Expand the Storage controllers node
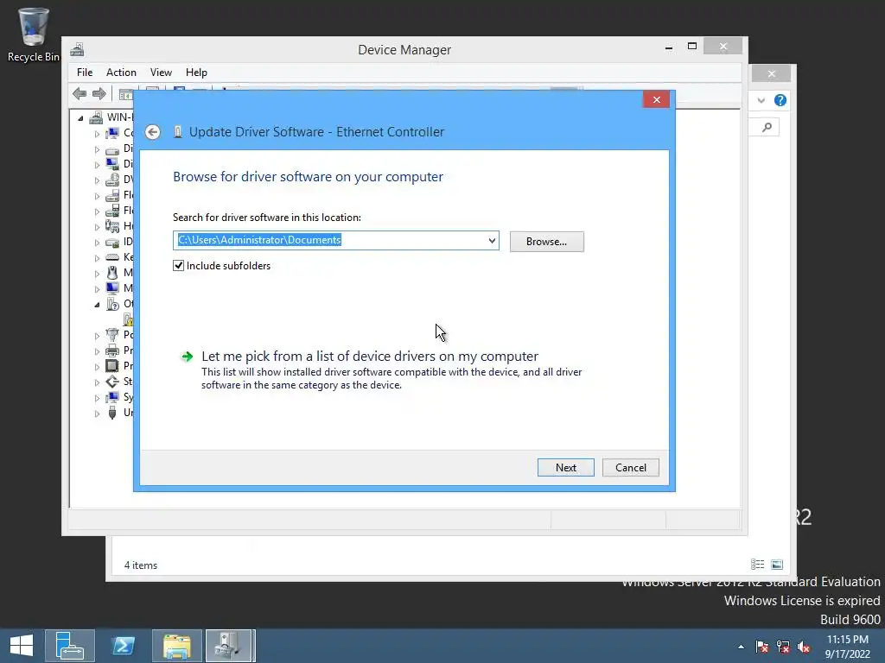The height and width of the screenshot is (663, 885). (x=97, y=382)
